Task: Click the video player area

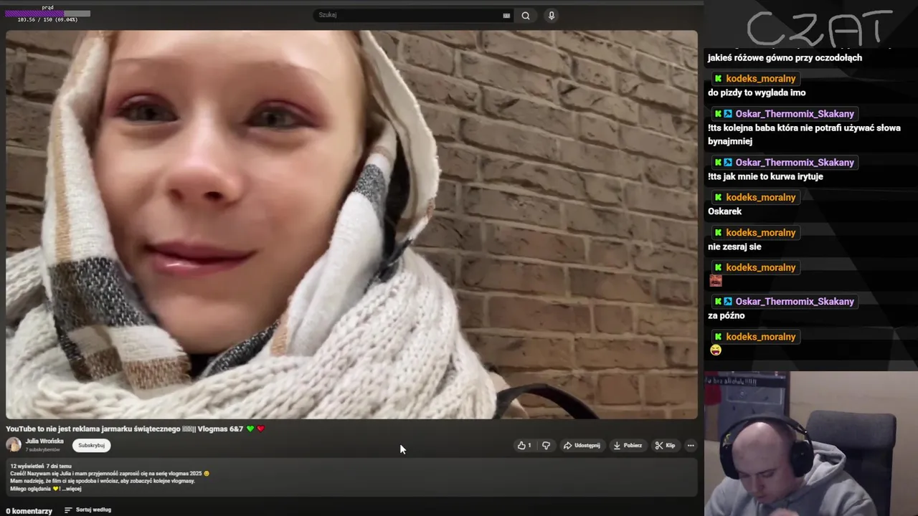Action: (351, 224)
